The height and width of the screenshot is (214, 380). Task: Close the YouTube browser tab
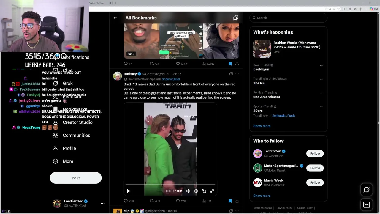(110, 3)
